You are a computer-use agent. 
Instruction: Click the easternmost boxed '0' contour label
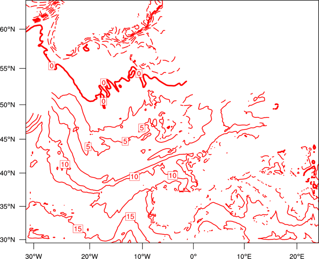[x=139, y=74]
